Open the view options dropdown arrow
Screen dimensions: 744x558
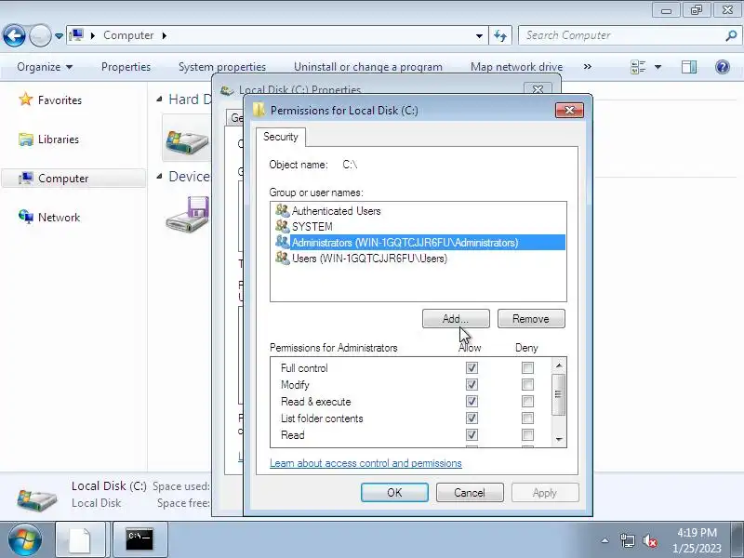[x=658, y=67]
